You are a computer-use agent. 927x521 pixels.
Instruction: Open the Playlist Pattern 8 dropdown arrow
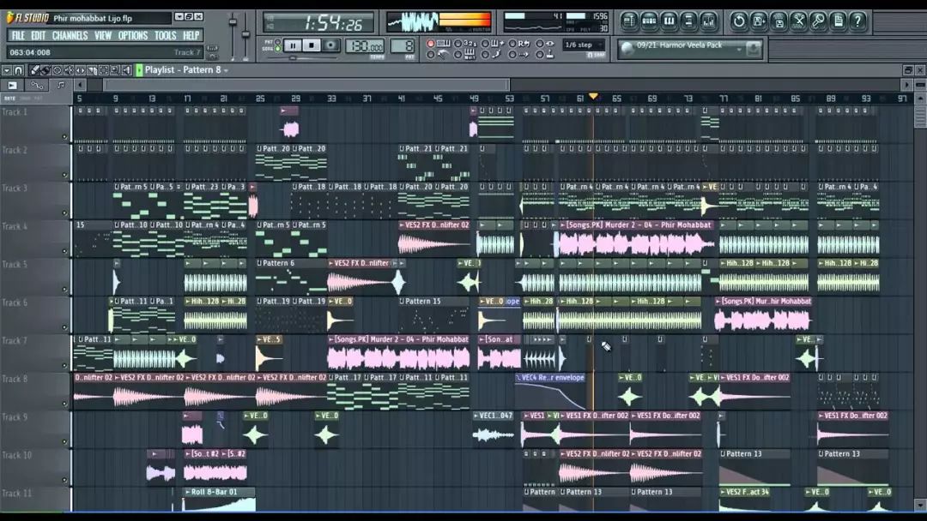pyautogui.click(x=226, y=70)
